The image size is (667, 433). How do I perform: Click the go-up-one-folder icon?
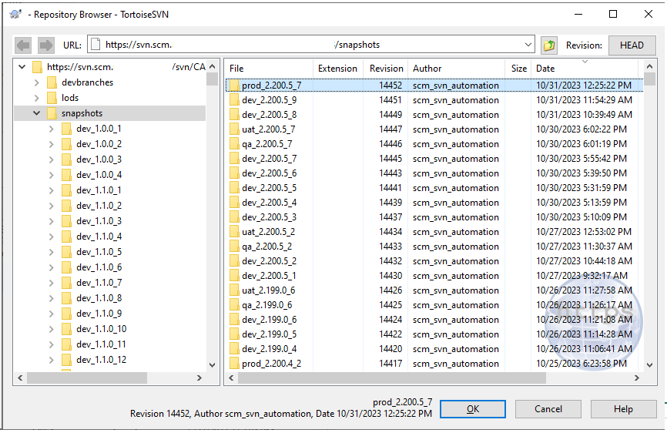pos(549,45)
